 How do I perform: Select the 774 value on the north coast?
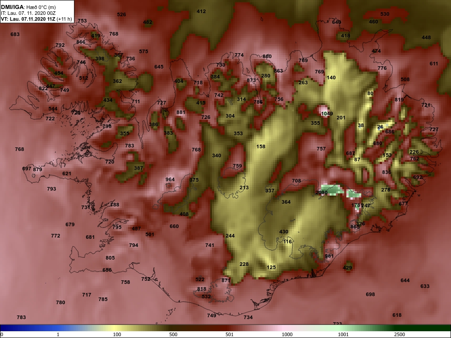(239, 55)
